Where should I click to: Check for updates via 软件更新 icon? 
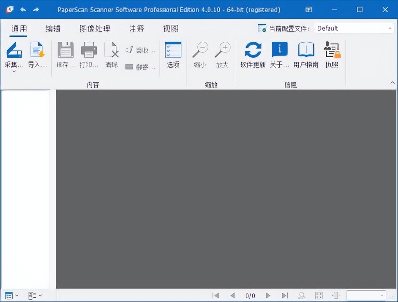click(253, 50)
